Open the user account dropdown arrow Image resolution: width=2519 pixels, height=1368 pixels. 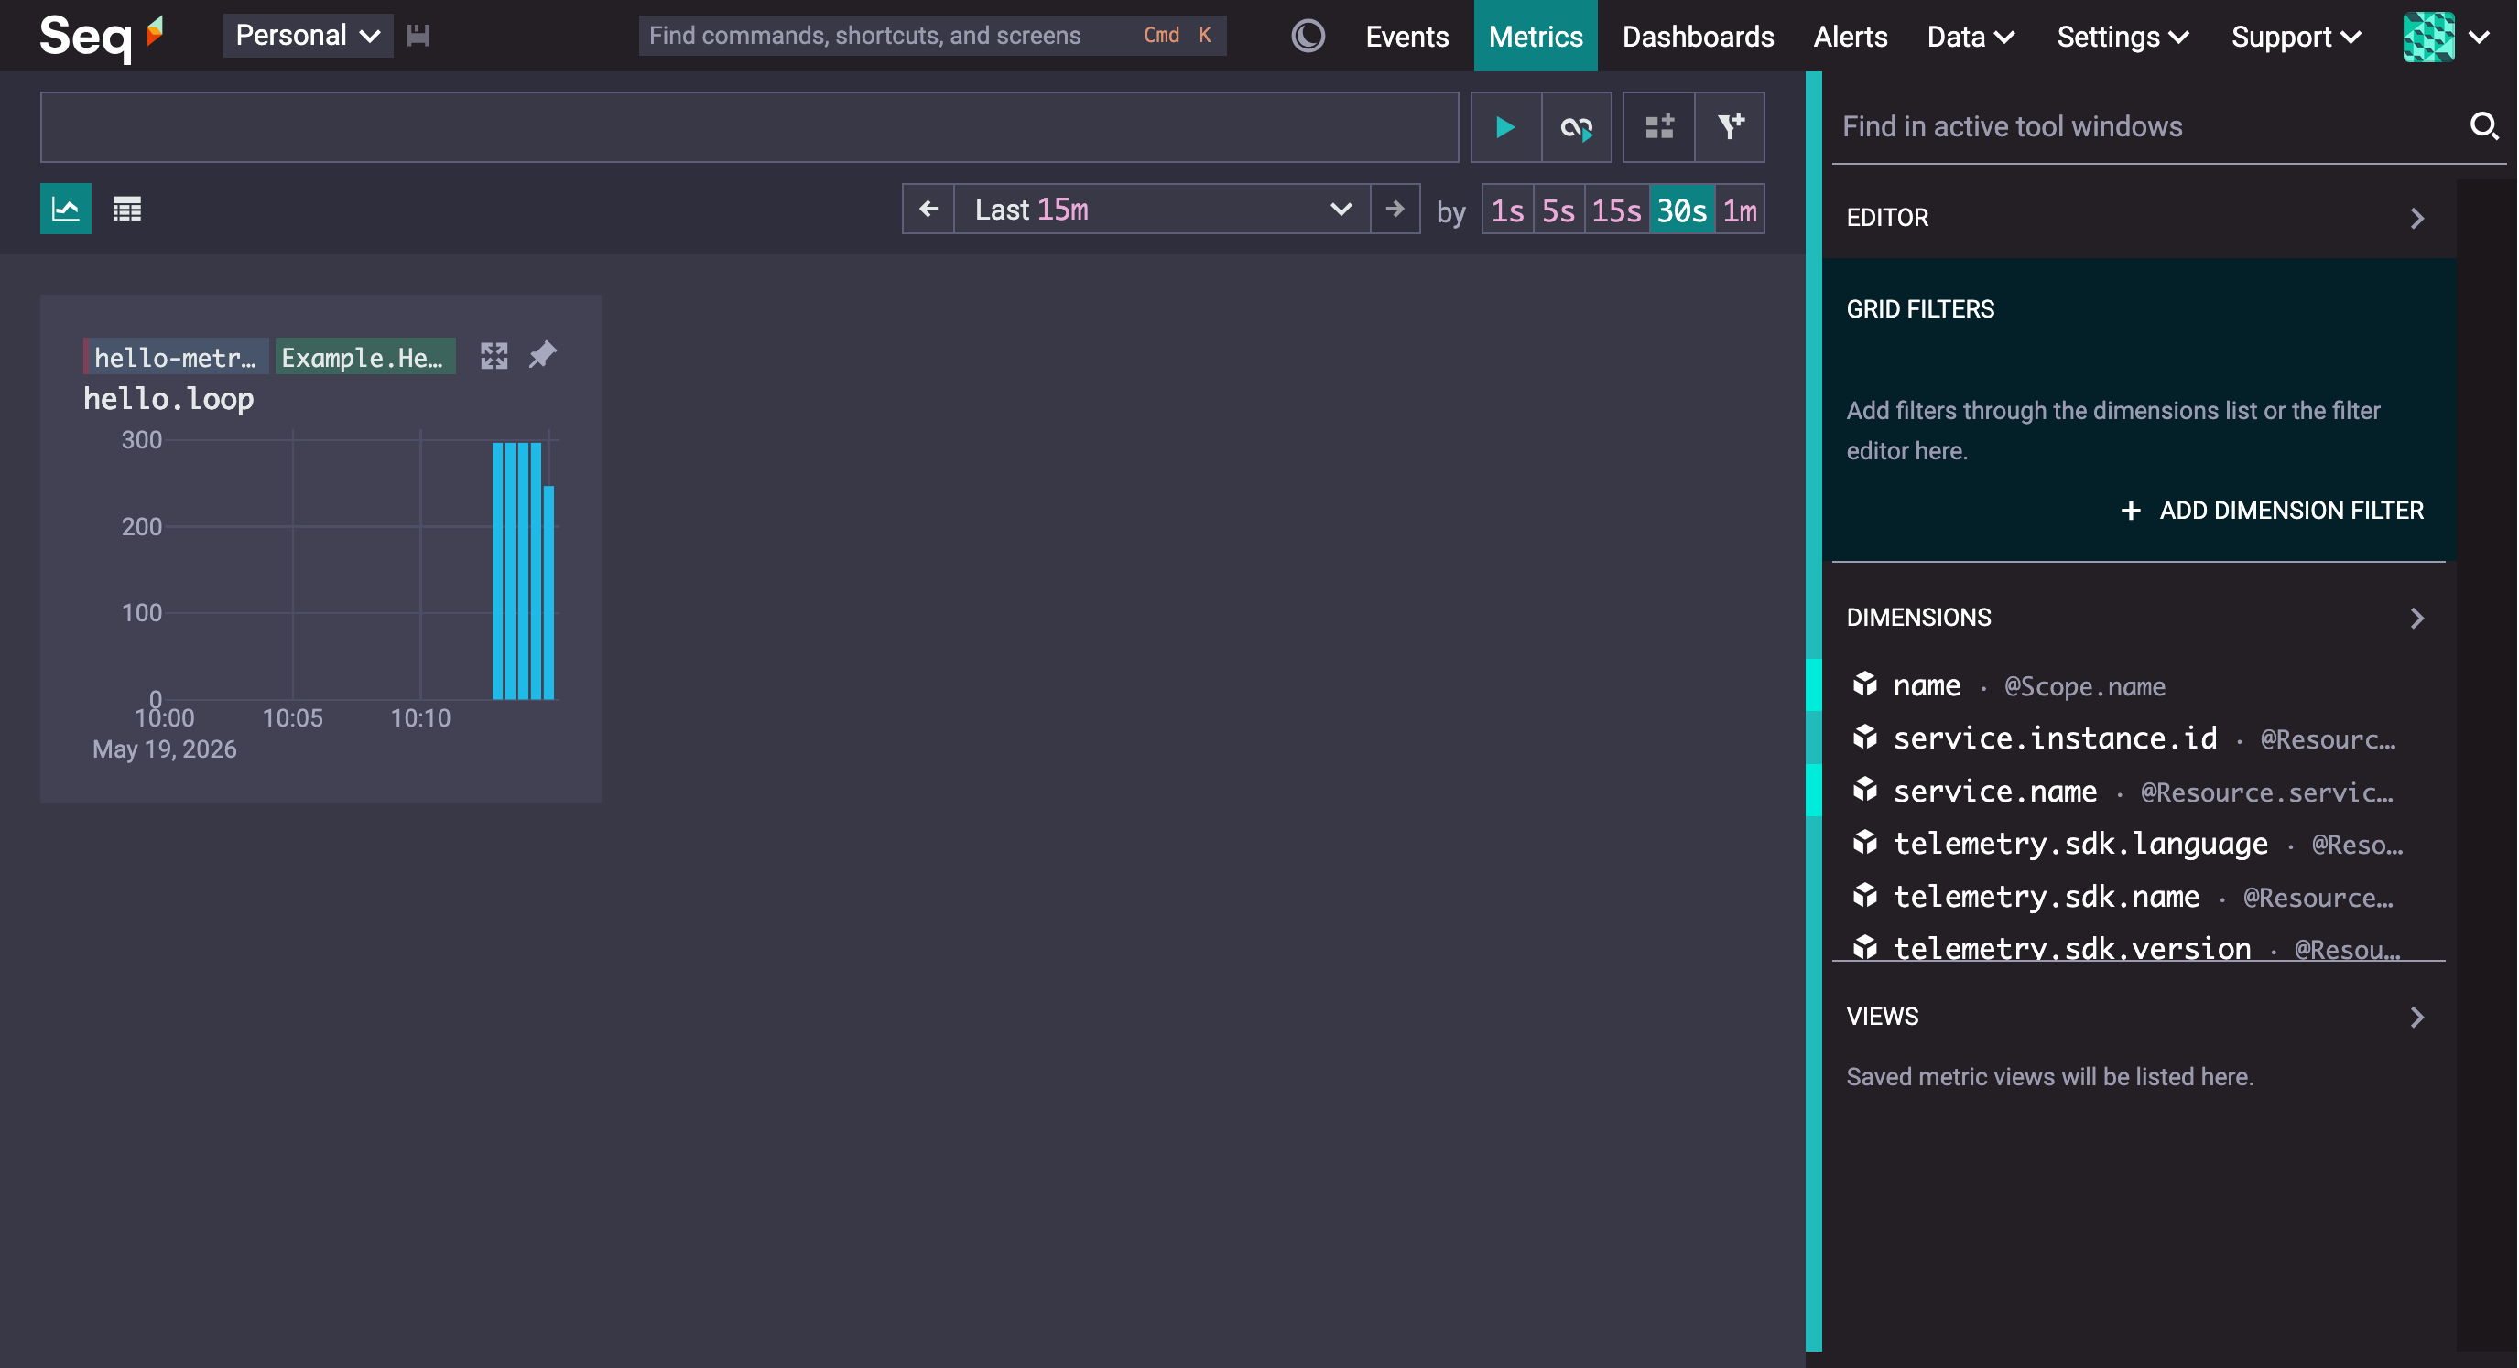click(x=2479, y=38)
